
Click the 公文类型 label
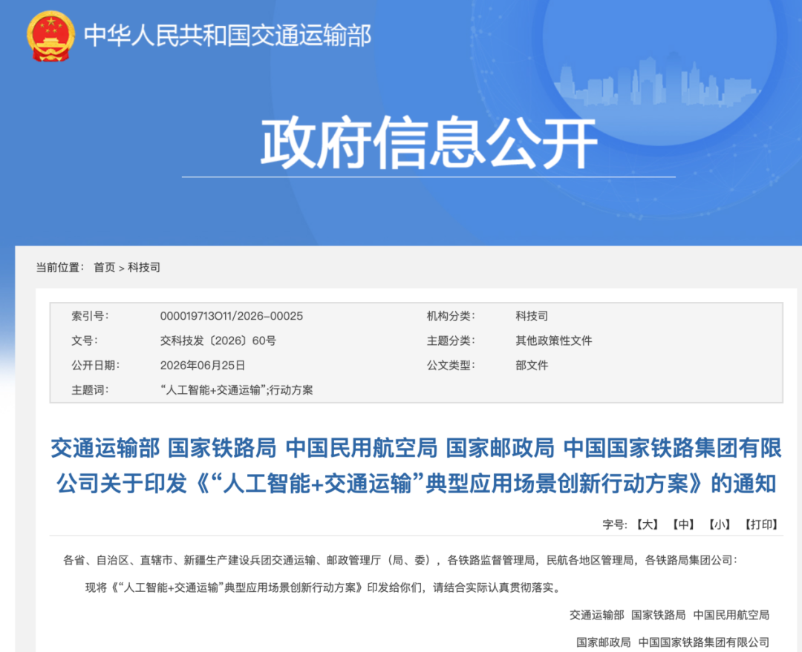pos(451,366)
